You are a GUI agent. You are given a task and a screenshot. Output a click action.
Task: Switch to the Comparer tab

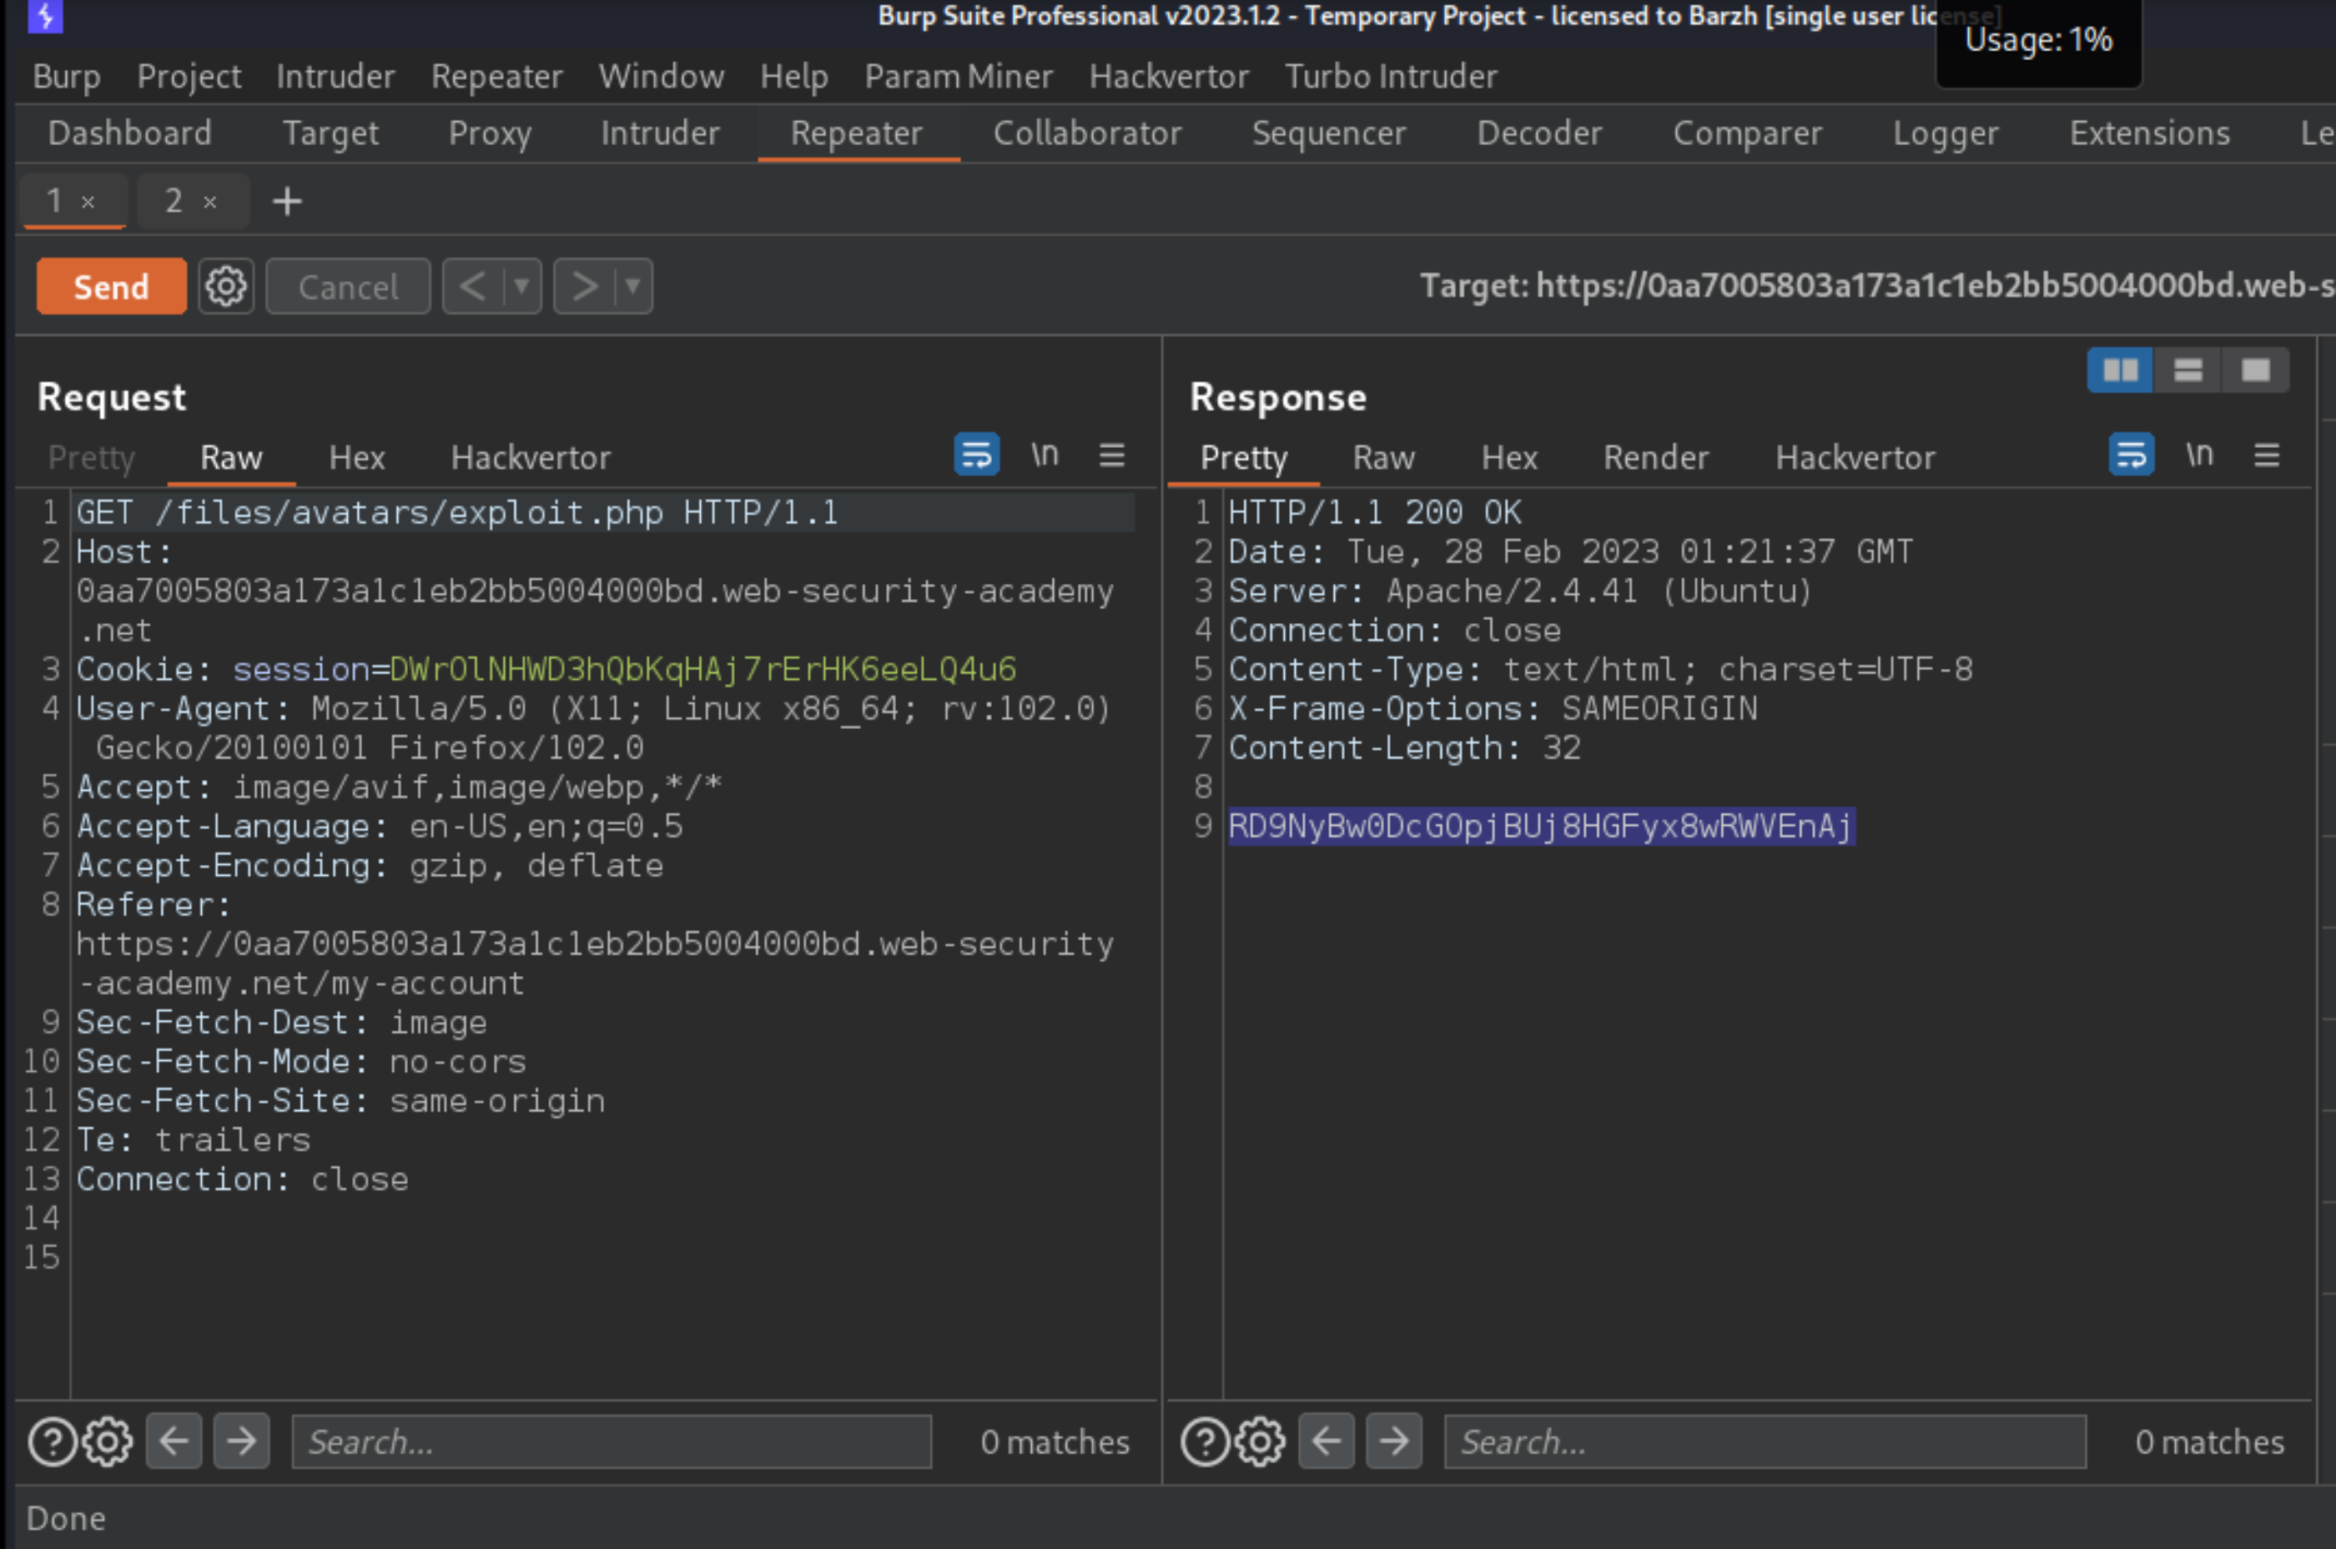pyautogui.click(x=1747, y=133)
